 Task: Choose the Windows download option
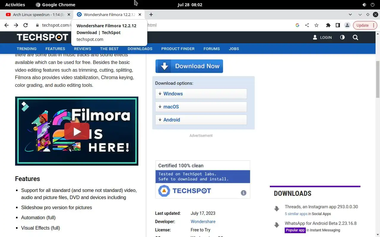(201, 94)
